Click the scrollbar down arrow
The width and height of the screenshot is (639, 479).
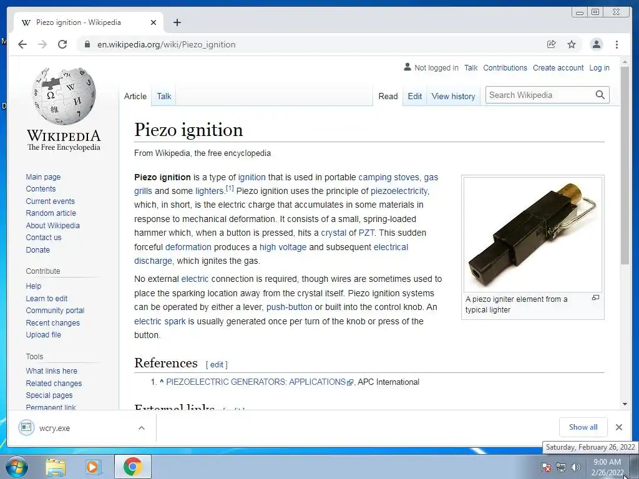pyautogui.click(x=625, y=404)
